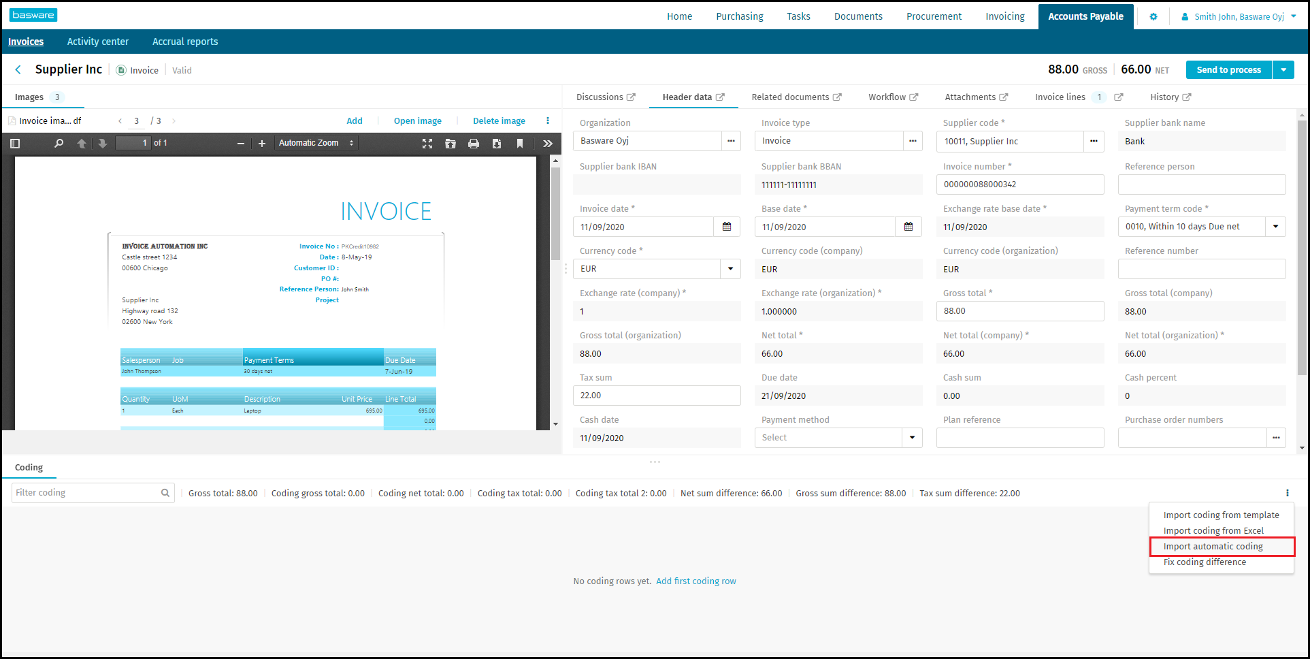Viewport: 1310px width, 659px height.
Task: Pop out the Discussions tab
Action: (631, 97)
